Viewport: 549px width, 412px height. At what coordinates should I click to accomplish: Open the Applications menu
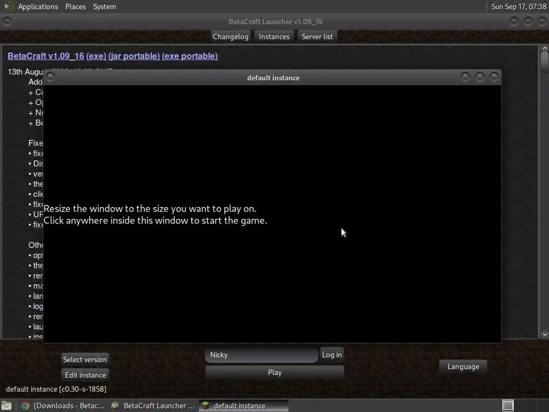[38, 6]
